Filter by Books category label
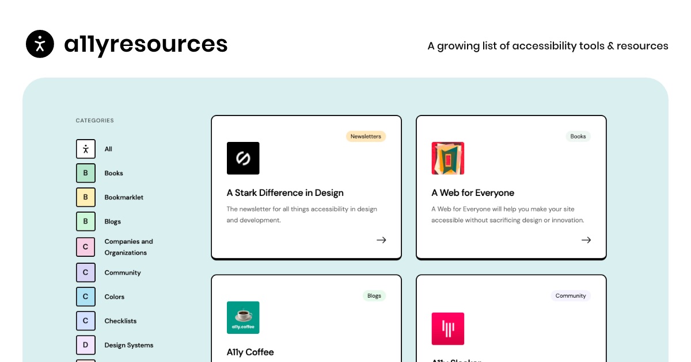Screen dimensions: 691x362 pyautogui.click(x=113, y=173)
